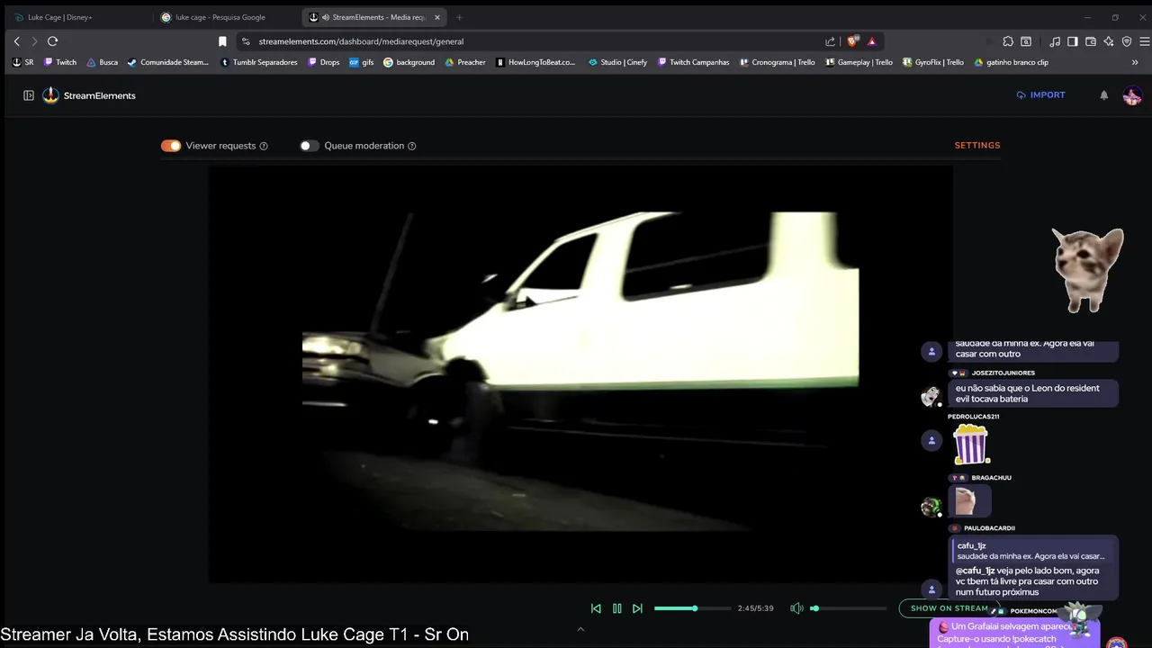
Task: Click the StreamElements logo
Action: pyautogui.click(x=89, y=95)
